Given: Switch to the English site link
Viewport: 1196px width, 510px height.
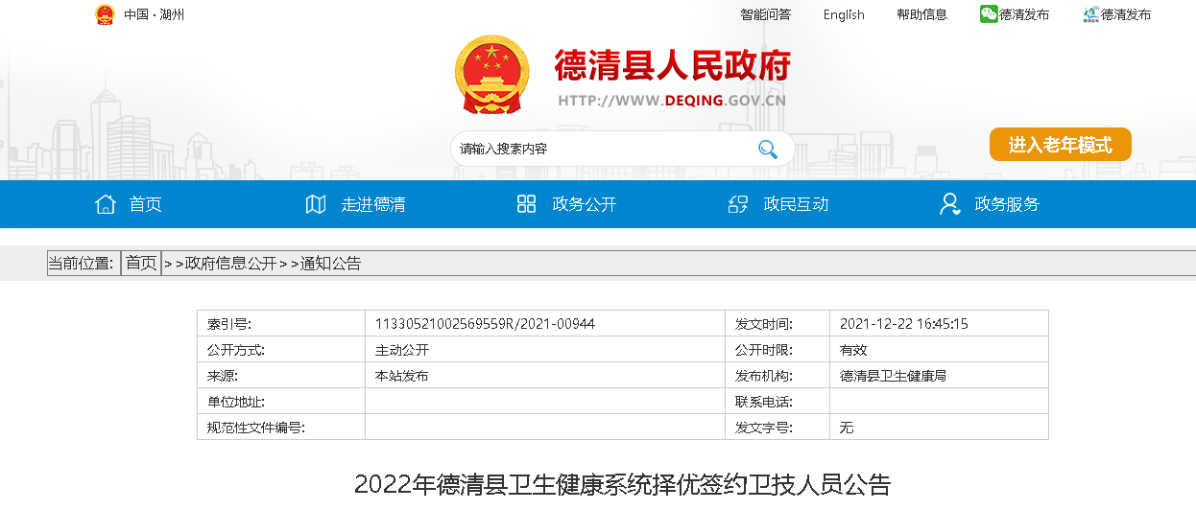Looking at the screenshot, I should (x=844, y=14).
